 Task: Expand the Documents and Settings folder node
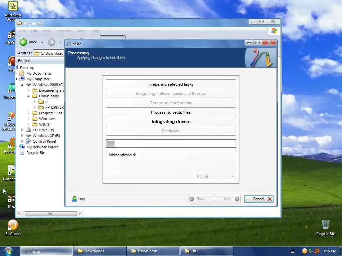(x=28, y=90)
